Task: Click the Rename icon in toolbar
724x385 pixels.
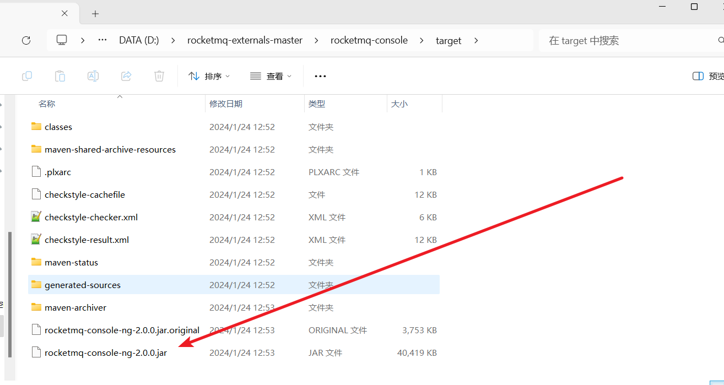Action: (93, 76)
